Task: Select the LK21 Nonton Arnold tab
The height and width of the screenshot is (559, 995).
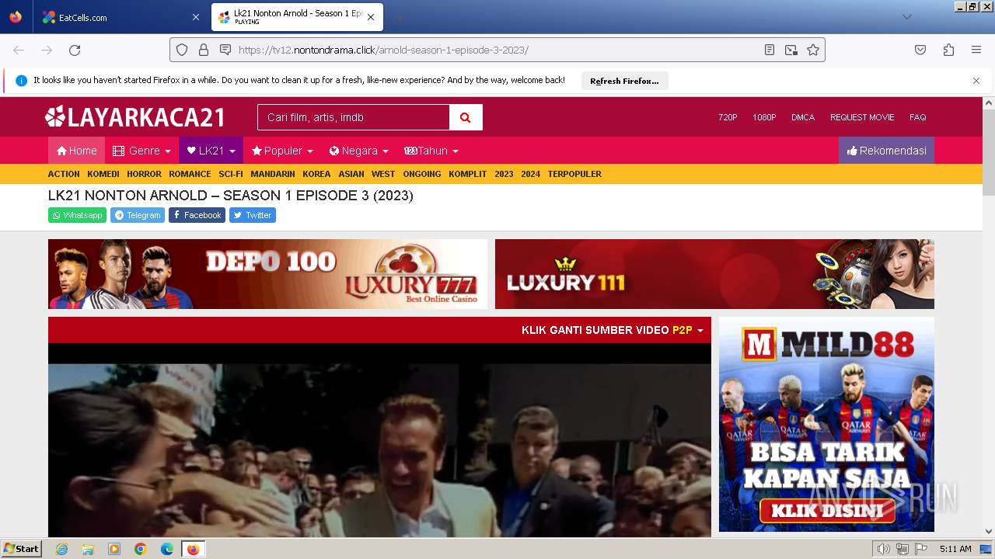Action: point(296,17)
